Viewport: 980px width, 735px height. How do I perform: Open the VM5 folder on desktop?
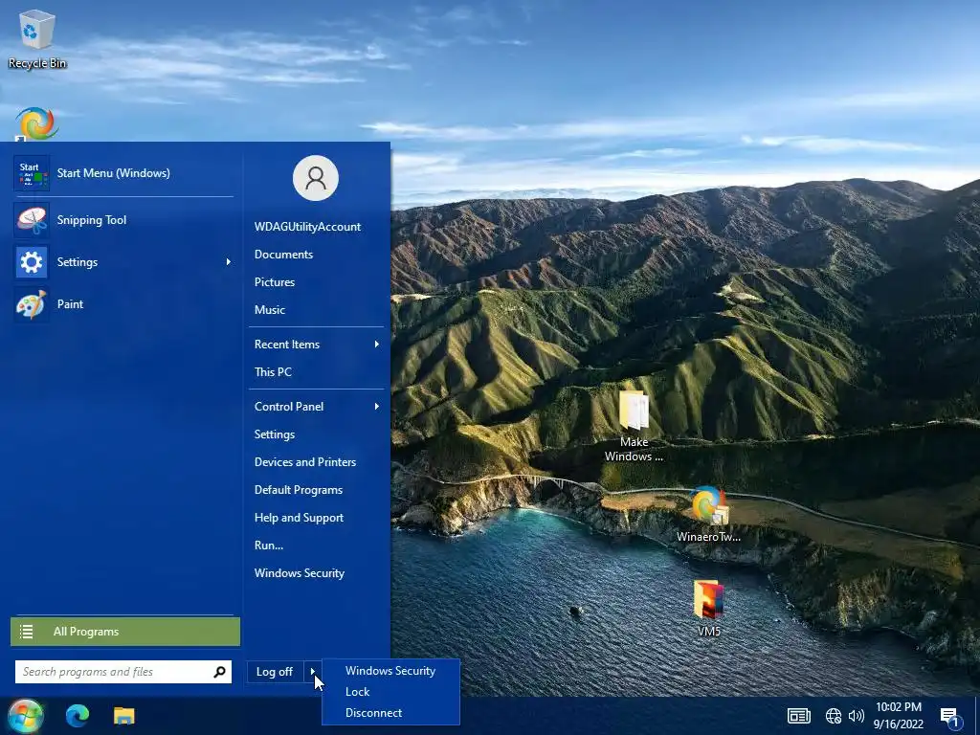tap(708, 608)
